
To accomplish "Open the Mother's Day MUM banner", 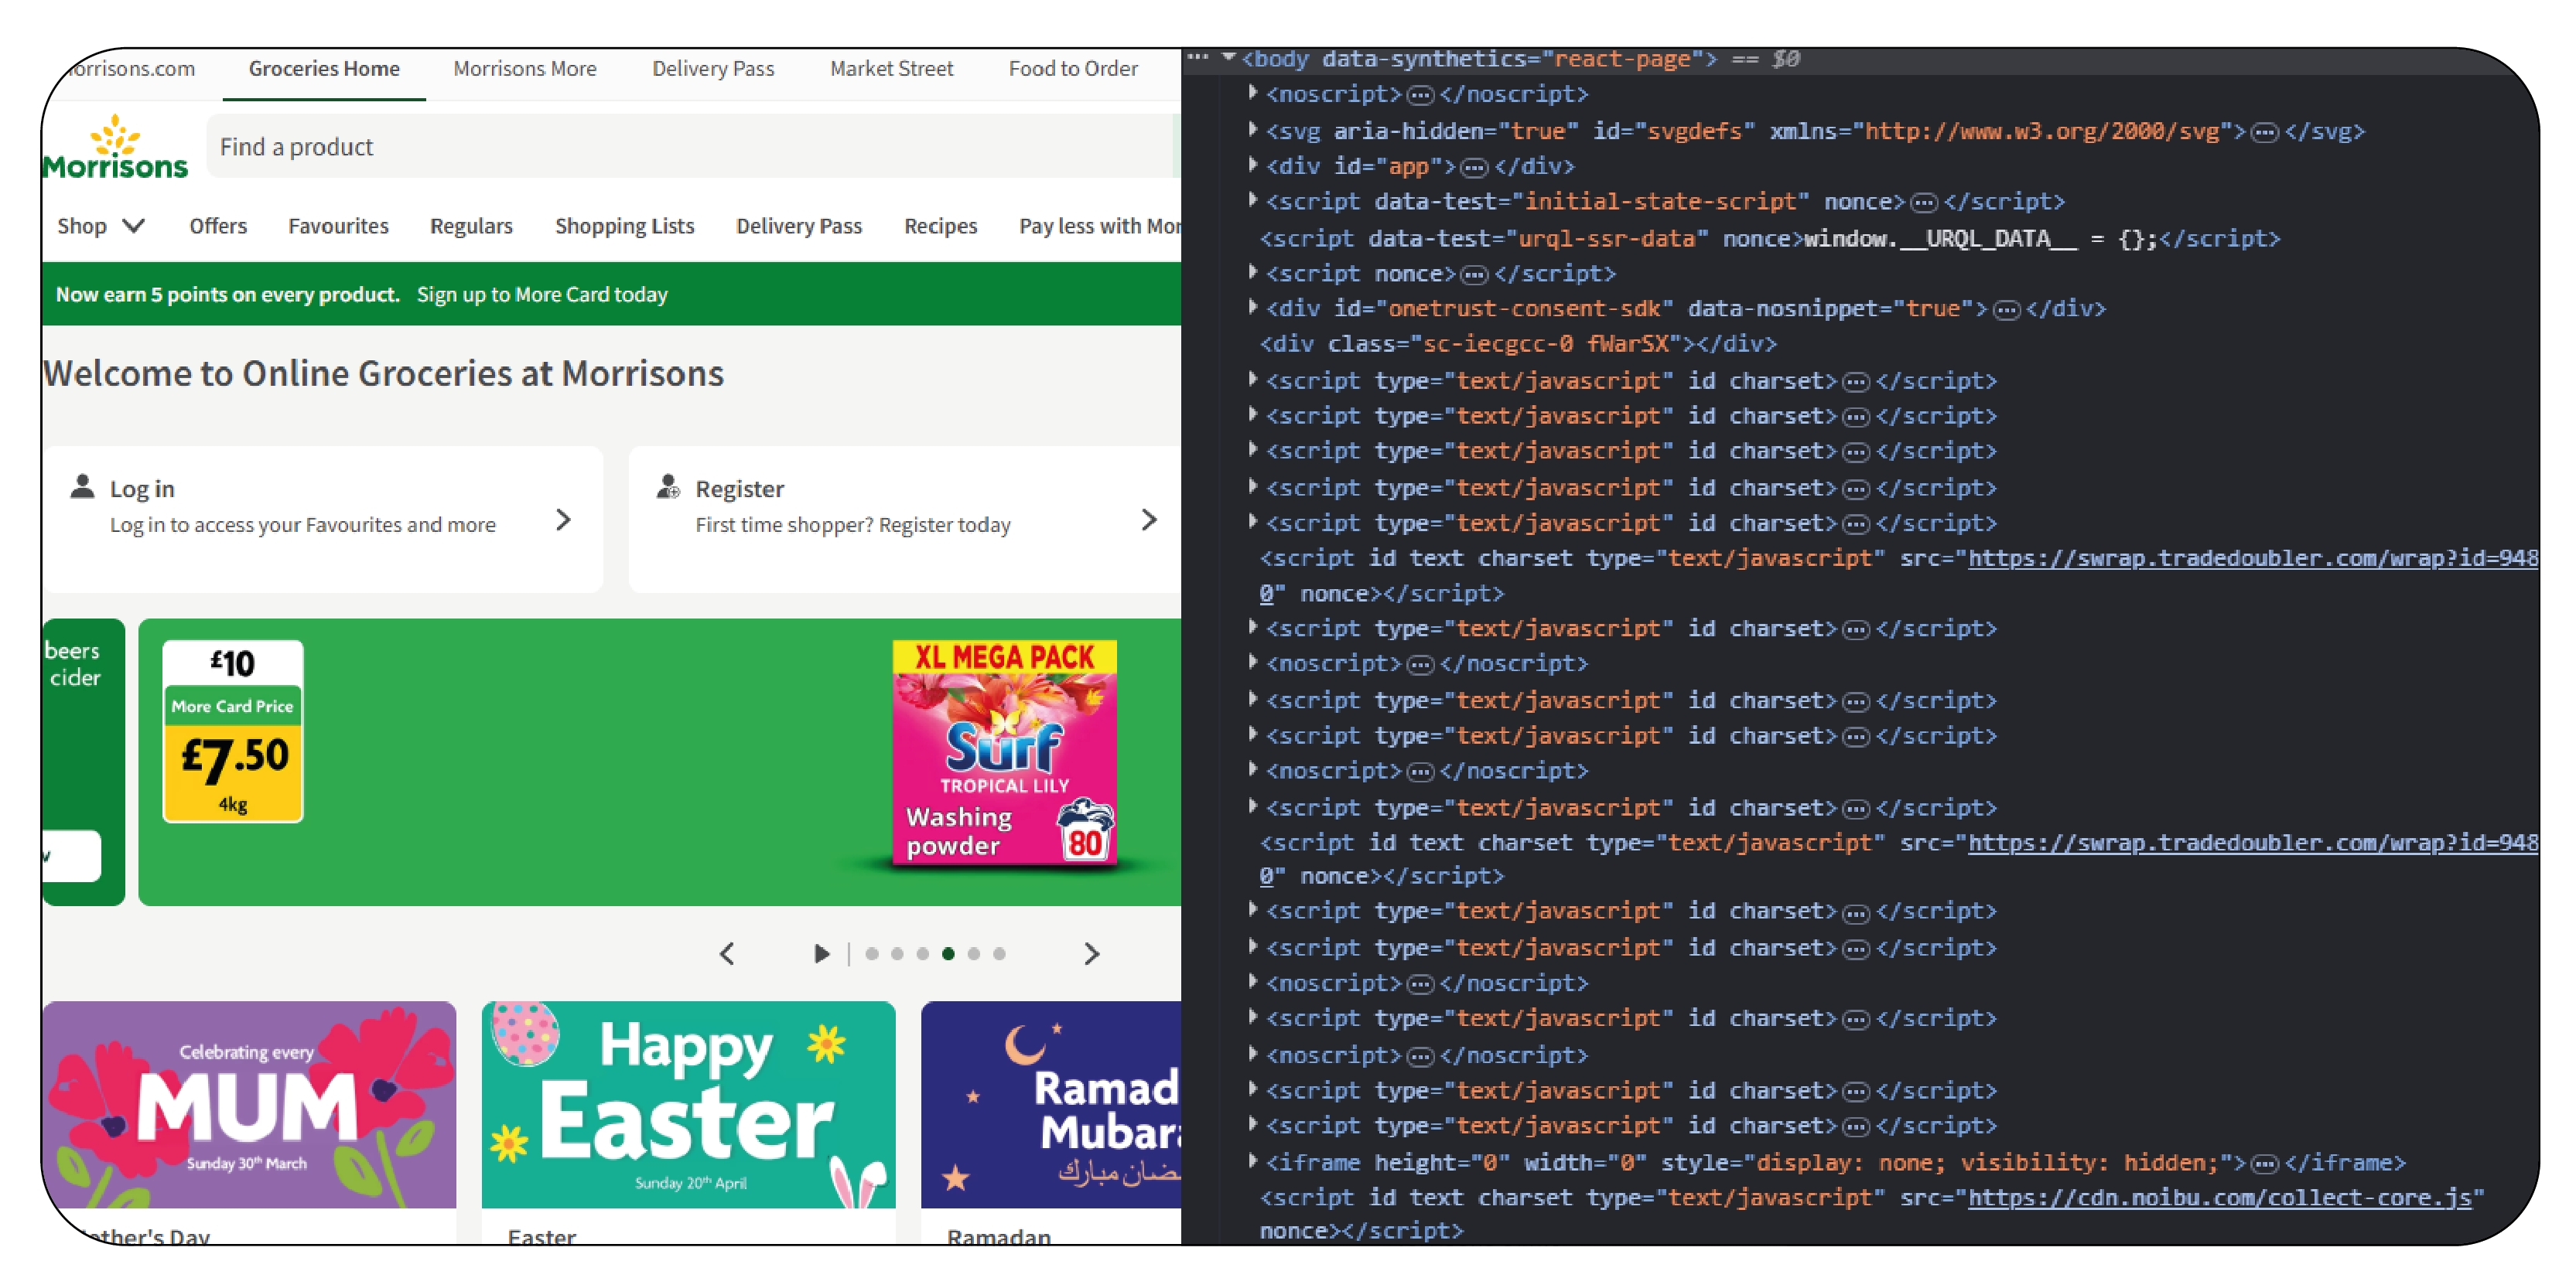I will click(x=249, y=1105).
